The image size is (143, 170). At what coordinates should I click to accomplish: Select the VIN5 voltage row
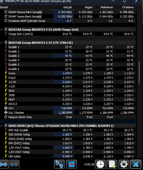[68, 91]
